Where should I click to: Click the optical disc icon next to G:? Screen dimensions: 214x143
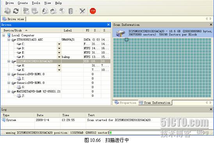coord(19,87)
